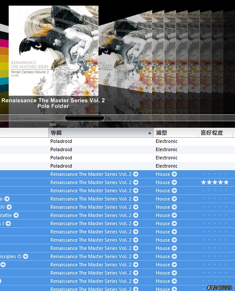The image size is (235, 291).
Task: Click the arrow icon next to "UV"
Action: coord(9,207)
